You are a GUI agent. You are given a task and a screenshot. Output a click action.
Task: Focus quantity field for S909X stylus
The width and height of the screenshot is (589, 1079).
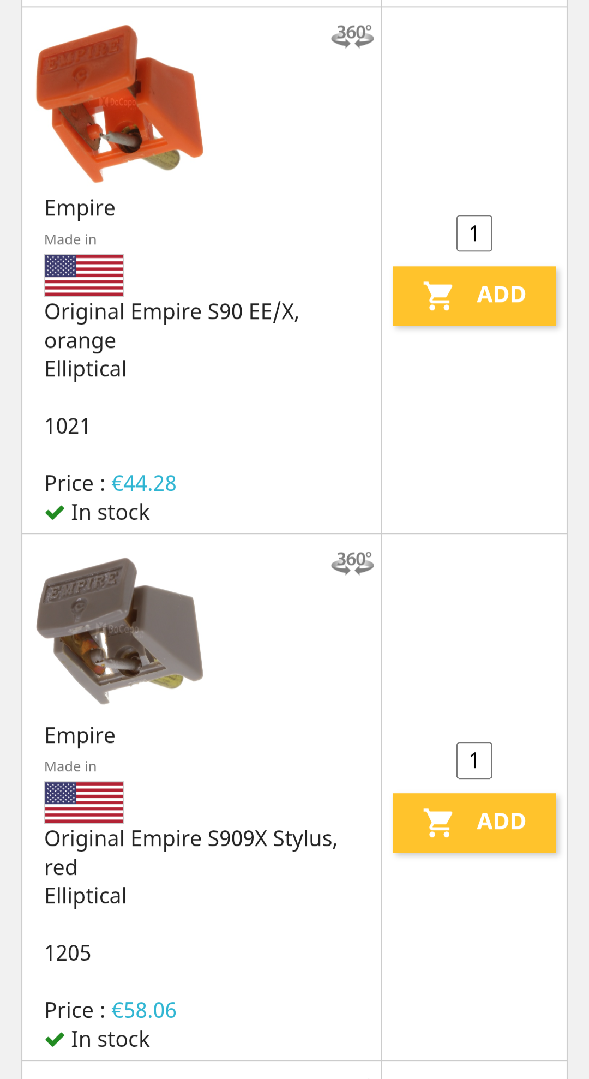[474, 760]
